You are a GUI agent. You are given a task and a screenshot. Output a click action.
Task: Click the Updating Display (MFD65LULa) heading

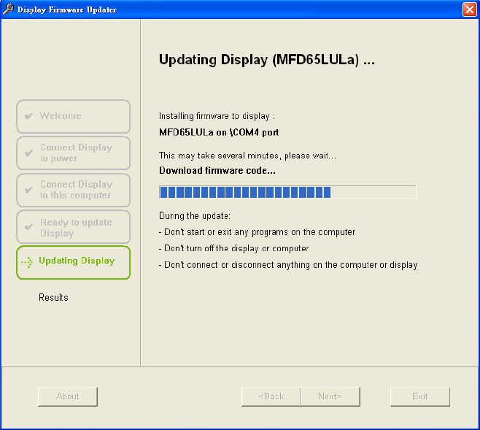[266, 60]
